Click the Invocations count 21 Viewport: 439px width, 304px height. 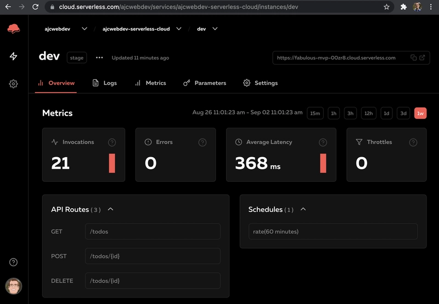[x=60, y=163]
